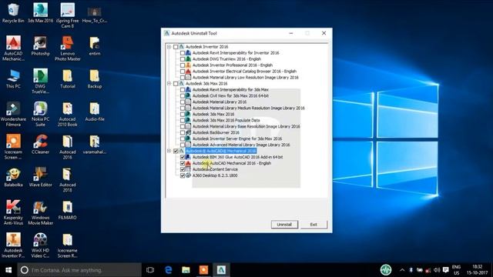Open the Action Center notifications icon
Image resolution: width=493 pixels, height=277 pixels.
pos(445,270)
